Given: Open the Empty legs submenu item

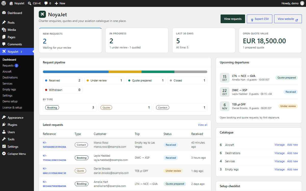Looking at the screenshot, I should (x=9, y=89).
